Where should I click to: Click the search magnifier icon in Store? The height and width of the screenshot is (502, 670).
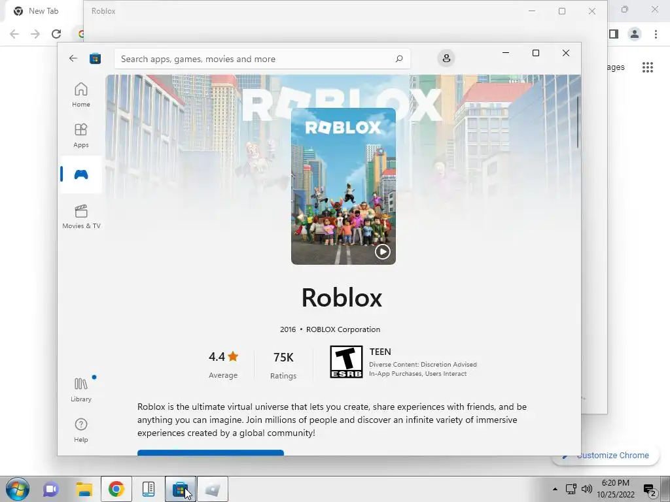399,59
